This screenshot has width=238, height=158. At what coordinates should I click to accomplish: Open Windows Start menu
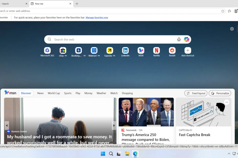point(103,154)
